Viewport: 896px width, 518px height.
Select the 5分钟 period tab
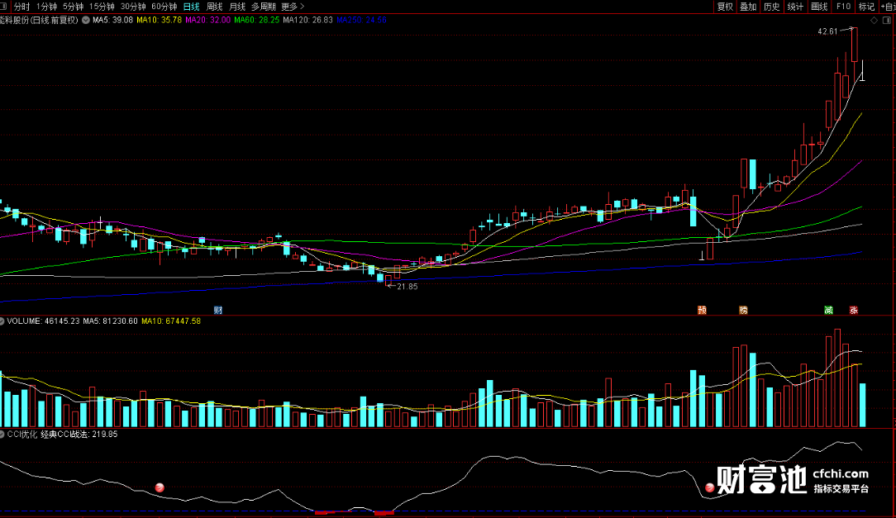(x=73, y=7)
